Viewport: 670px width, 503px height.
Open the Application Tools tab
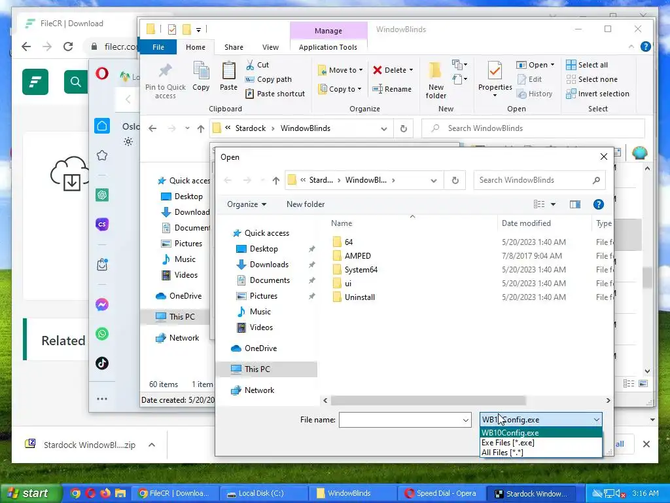[x=328, y=47]
